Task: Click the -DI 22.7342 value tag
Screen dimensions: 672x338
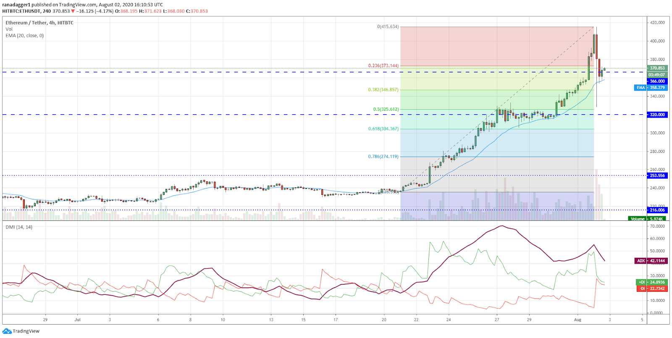Action: click(x=651, y=288)
